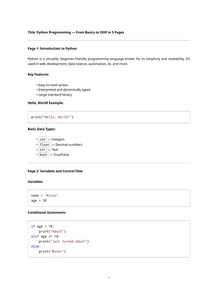Click the bool inline code label

43,155
